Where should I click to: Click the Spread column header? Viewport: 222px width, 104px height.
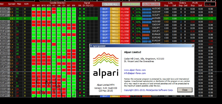pos(12,4)
